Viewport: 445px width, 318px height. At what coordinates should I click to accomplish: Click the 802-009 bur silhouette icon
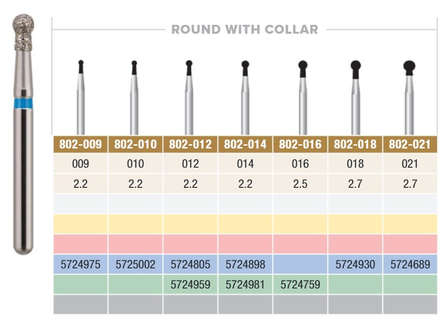point(80,97)
